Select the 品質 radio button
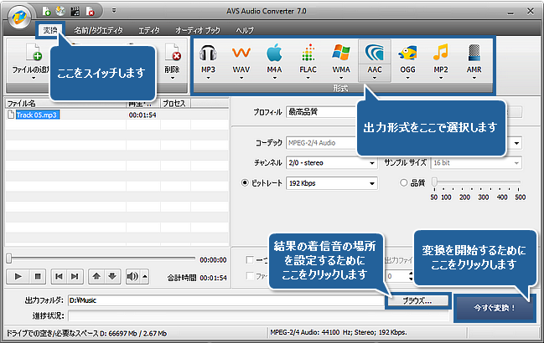544x343 pixels. coord(403,182)
